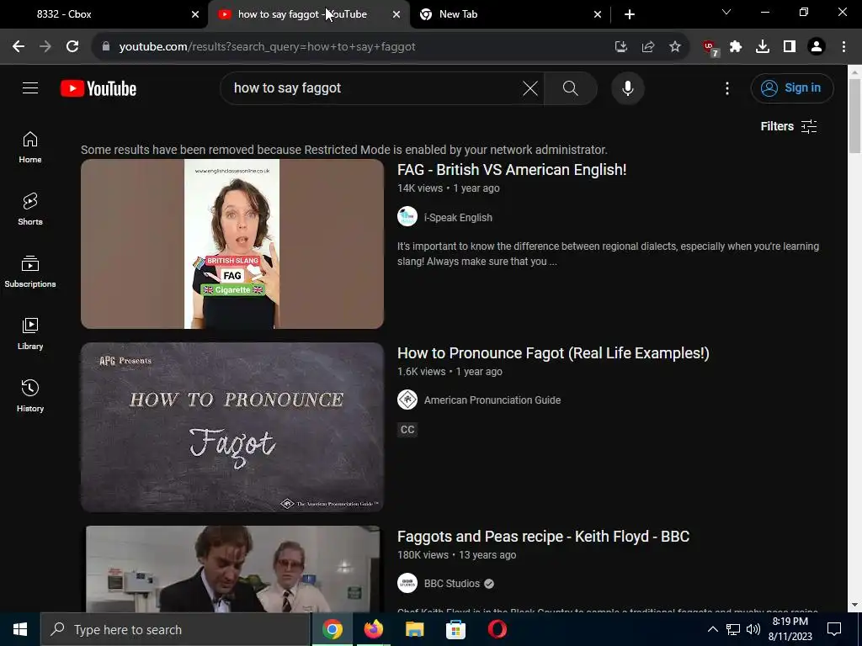The width and height of the screenshot is (862, 646).
Task: Submit search with magnifying glass button
Action: tap(570, 87)
